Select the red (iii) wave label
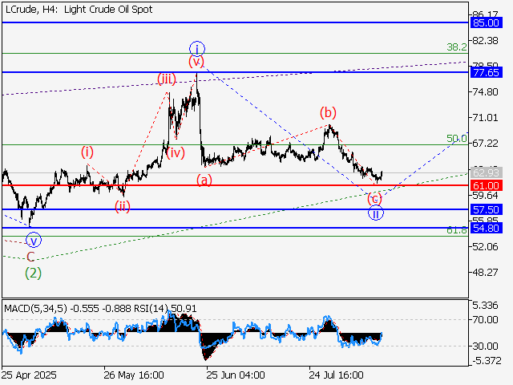 (166, 79)
